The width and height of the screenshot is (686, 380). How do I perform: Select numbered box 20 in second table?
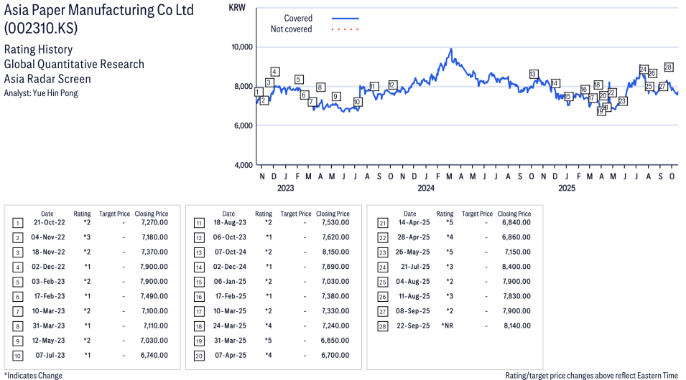[x=199, y=356]
